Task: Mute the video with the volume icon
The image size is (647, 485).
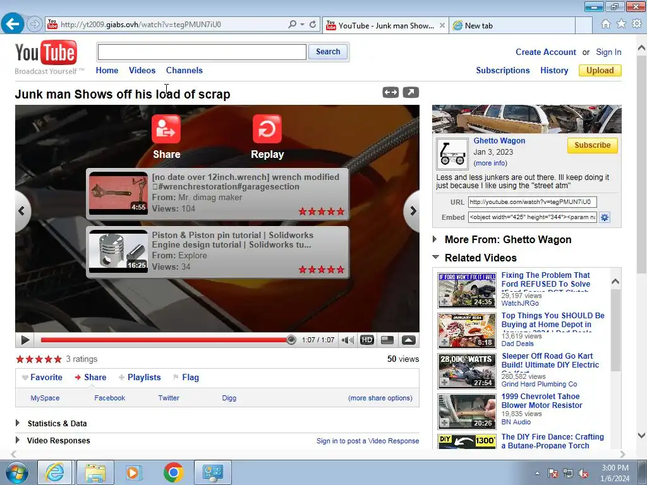Action: (348, 340)
